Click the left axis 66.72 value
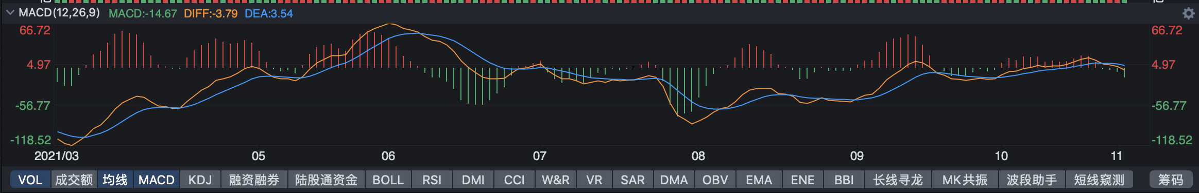 pyautogui.click(x=35, y=30)
